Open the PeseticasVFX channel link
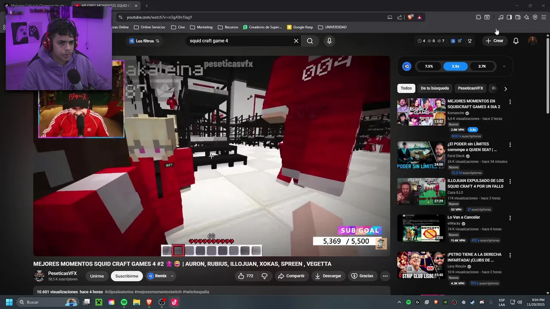 pos(62,273)
